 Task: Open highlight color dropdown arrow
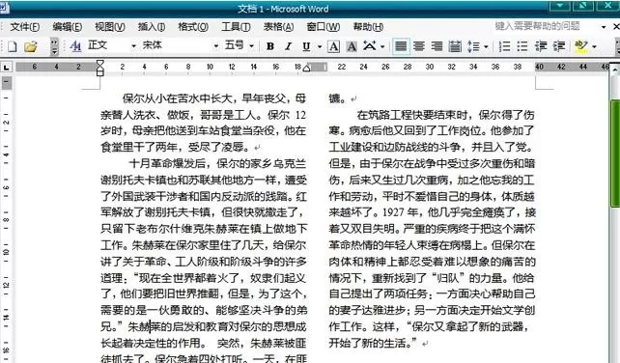[594, 46]
